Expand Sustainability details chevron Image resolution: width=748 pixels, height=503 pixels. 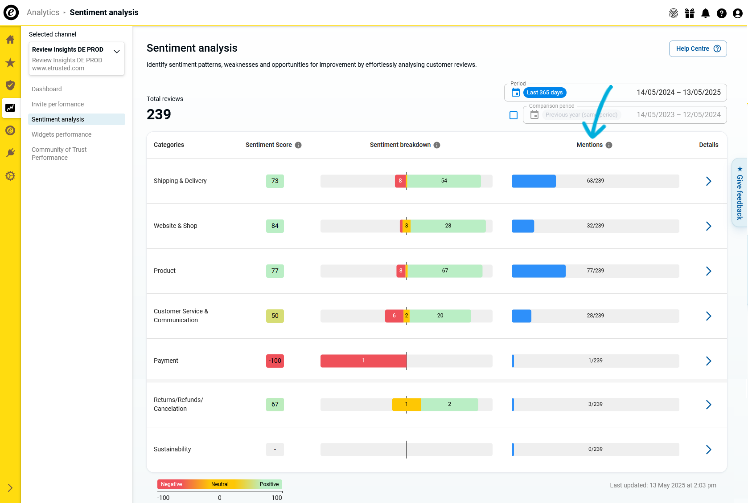pyautogui.click(x=709, y=450)
